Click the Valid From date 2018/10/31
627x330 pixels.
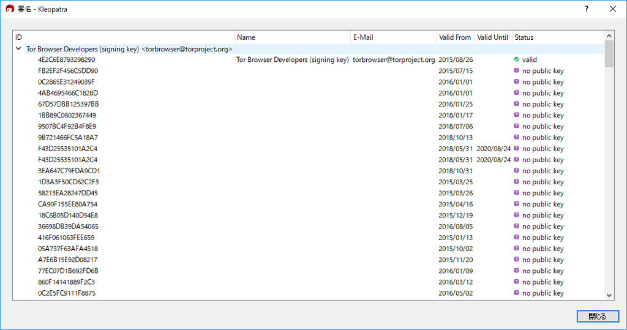[456, 171]
